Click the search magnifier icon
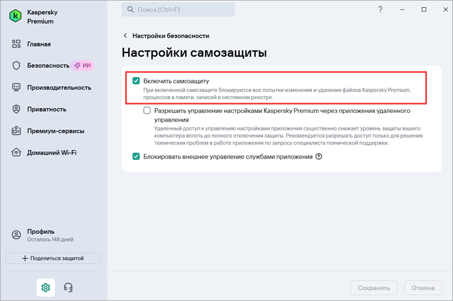Screen dimensions: 453x301 131,10
